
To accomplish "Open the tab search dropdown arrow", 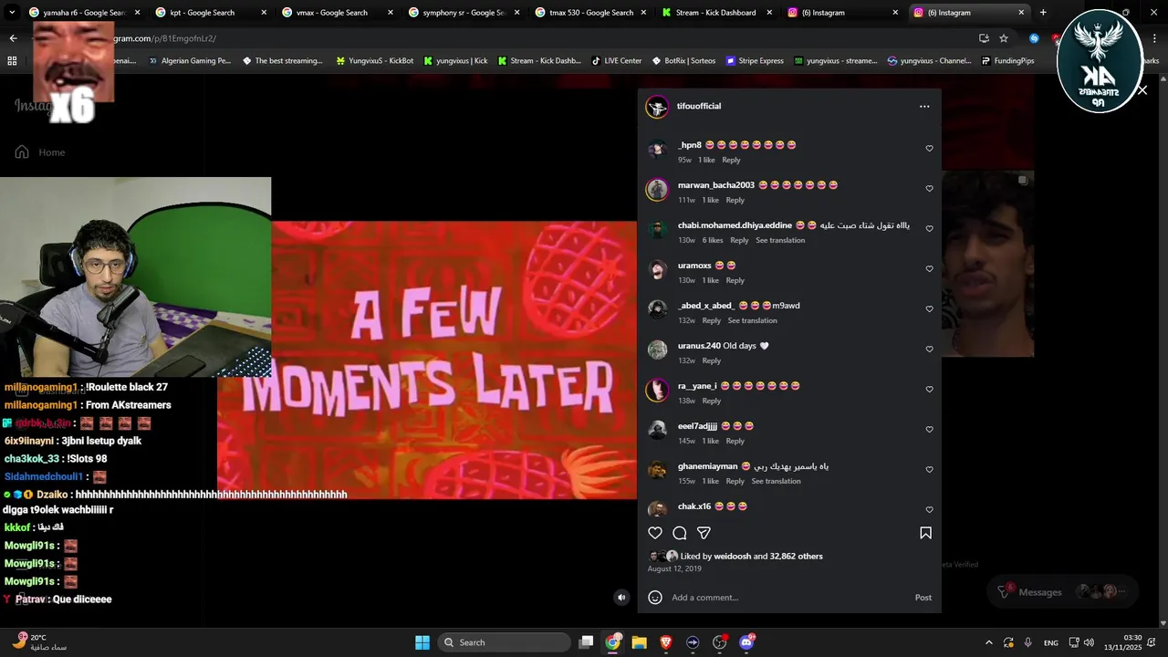I will [x=12, y=13].
